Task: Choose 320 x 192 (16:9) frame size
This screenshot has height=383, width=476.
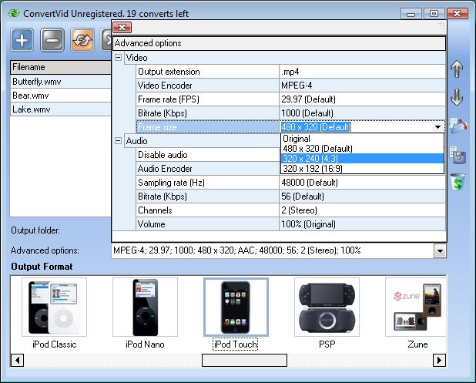Action: click(x=317, y=168)
